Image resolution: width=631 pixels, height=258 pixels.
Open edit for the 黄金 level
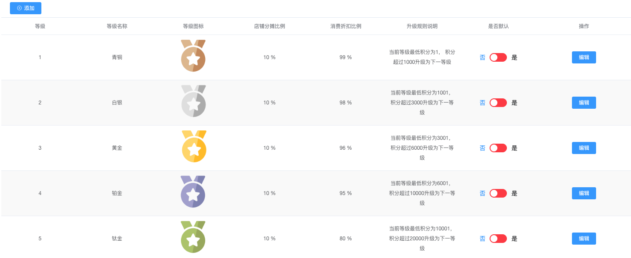click(x=584, y=148)
